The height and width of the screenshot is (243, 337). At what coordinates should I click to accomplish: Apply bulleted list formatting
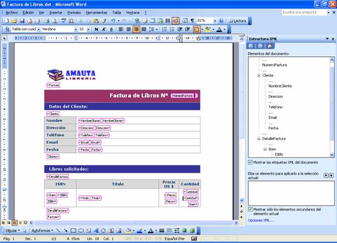(172, 29)
